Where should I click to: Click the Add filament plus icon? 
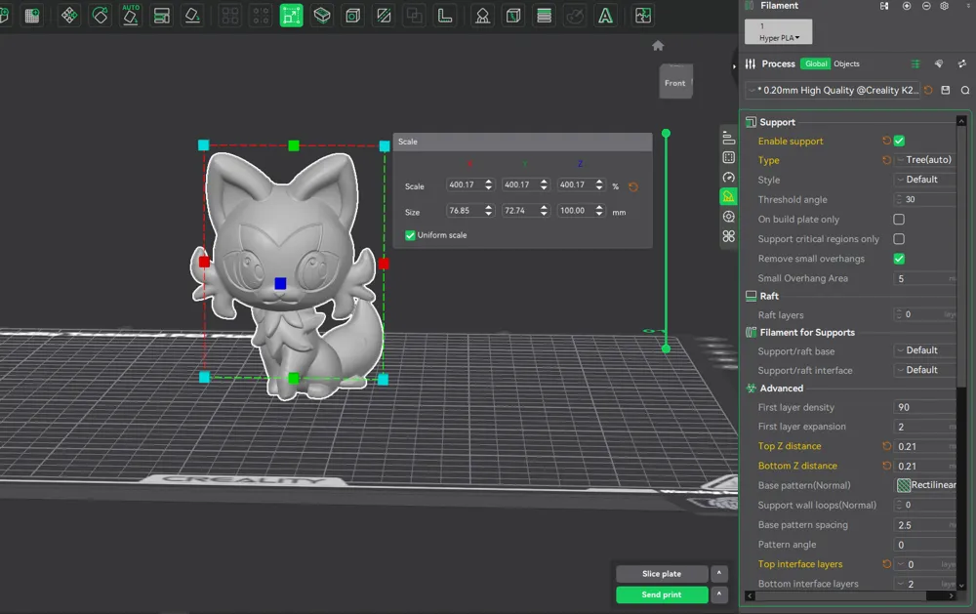[x=907, y=6]
